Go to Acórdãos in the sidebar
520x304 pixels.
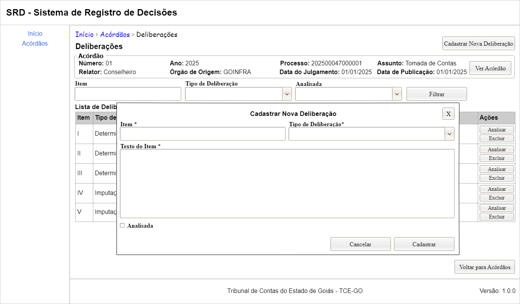tap(35, 44)
